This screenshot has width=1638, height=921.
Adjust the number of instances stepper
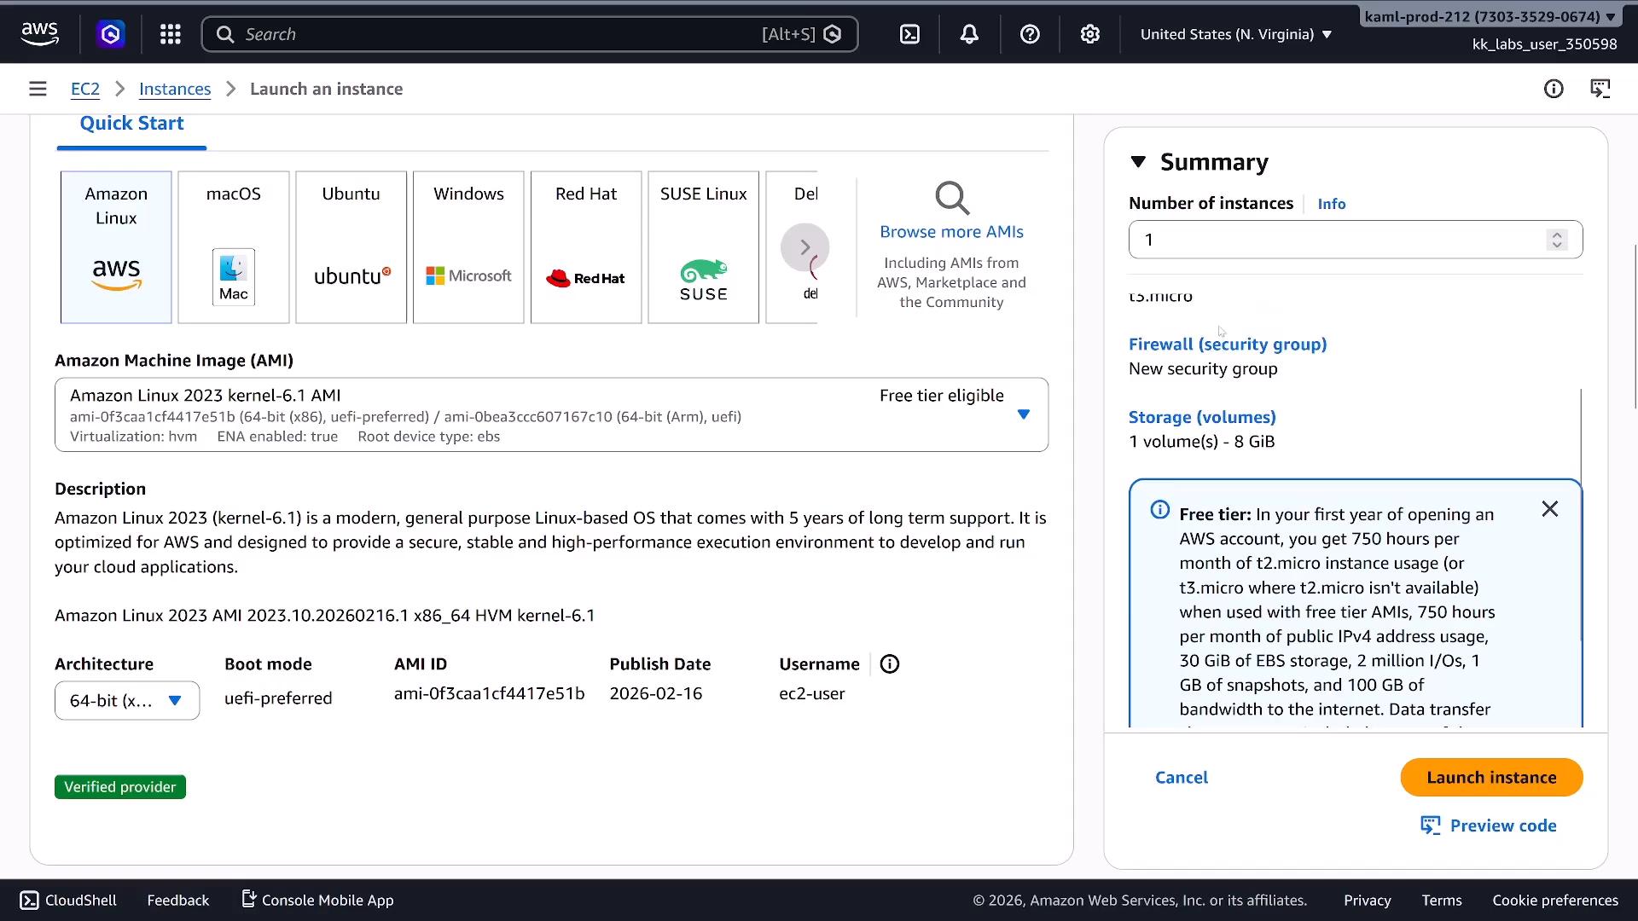(1557, 240)
